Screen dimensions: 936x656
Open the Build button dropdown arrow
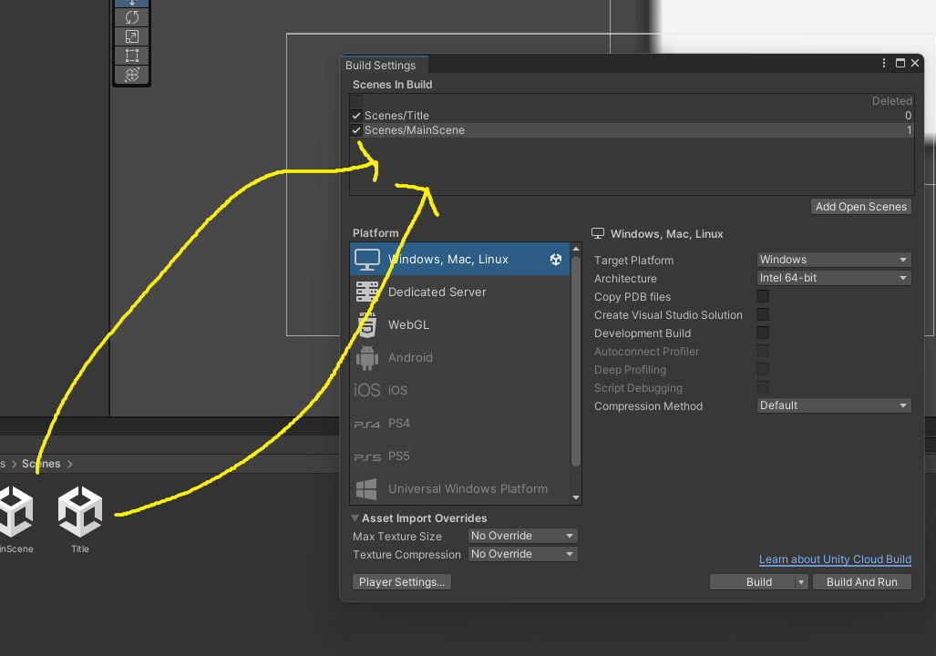[x=802, y=582]
